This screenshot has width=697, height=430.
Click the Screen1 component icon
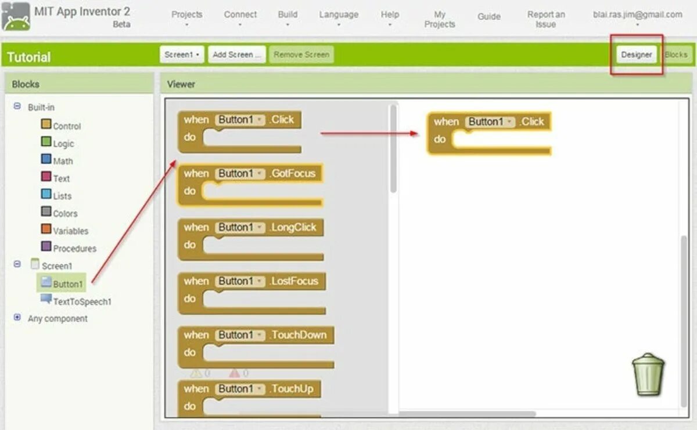(35, 264)
